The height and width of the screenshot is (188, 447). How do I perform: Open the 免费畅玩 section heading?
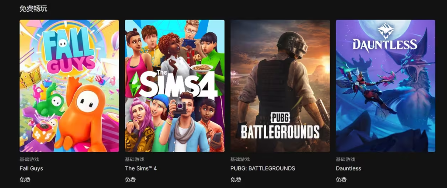tap(33, 9)
